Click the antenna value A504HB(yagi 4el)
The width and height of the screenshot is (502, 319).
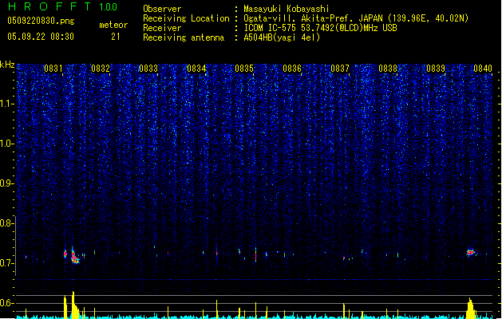tap(282, 37)
